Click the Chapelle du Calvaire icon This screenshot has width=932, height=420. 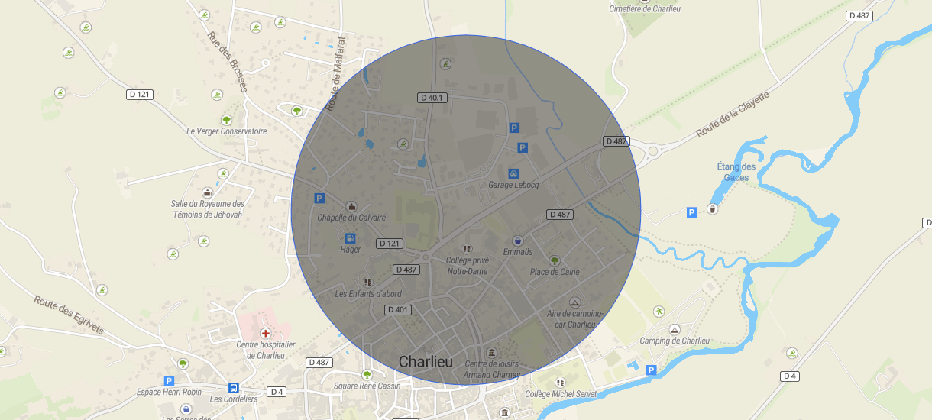pyautogui.click(x=351, y=206)
